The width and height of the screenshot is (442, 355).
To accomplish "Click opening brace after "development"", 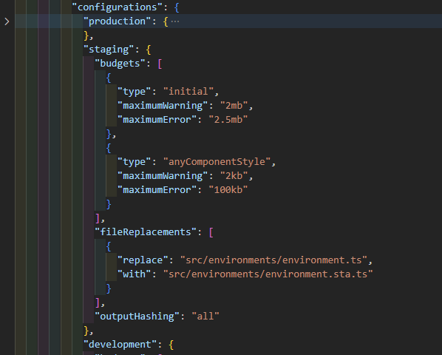I will pyautogui.click(x=171, y=345).
